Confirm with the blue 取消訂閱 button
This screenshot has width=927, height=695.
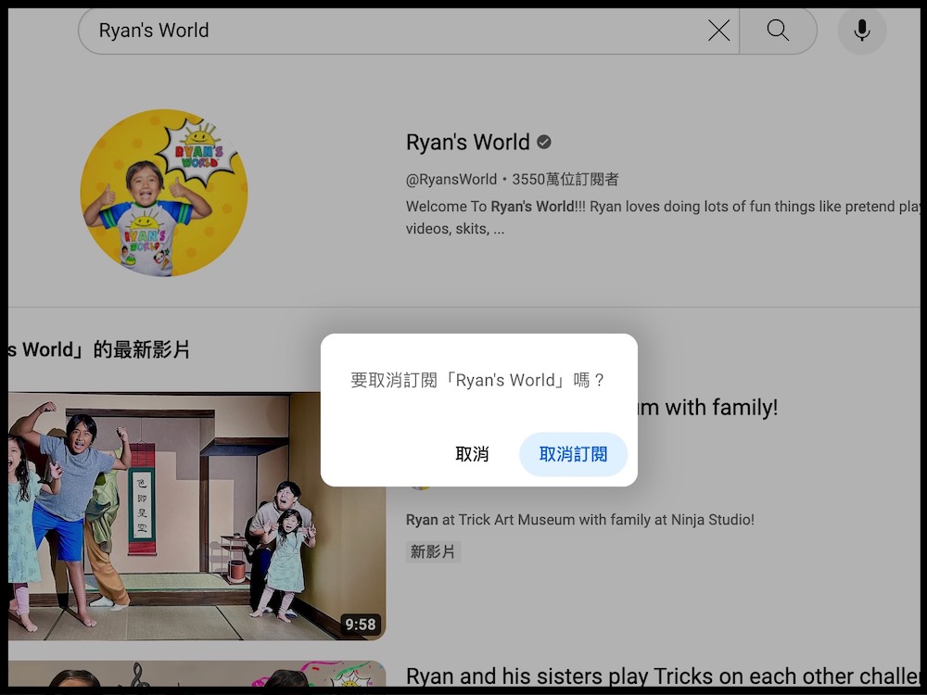(x=573, y=454)
